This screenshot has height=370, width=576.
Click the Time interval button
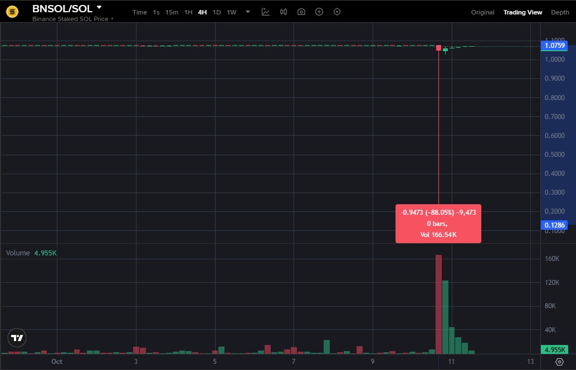[140, 12]
